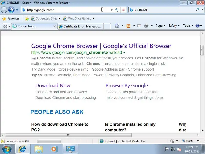The width and height of the screenshot is (205, 154).
Task: Open the tab list dropdown arrow
Action: click(x=9, y=26)
